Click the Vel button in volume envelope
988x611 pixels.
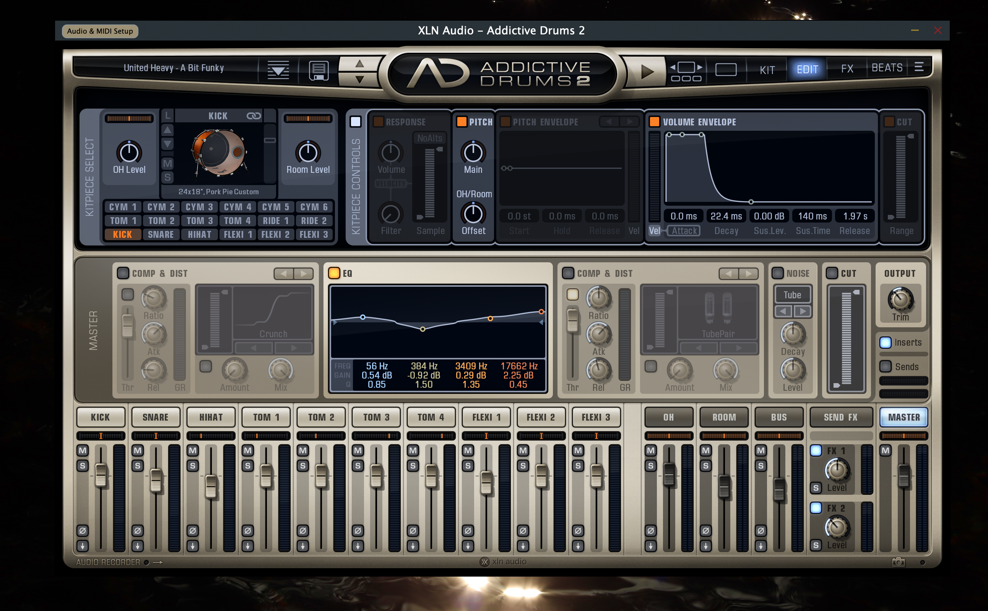654,231
